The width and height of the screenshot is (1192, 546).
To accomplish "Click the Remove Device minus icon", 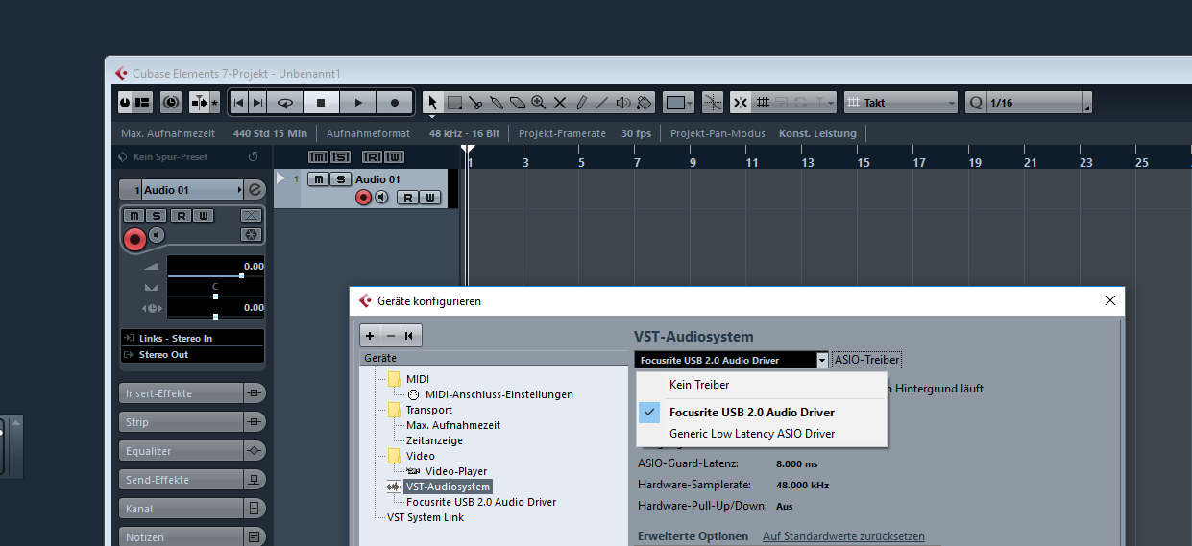I will (x=390, y=335).
